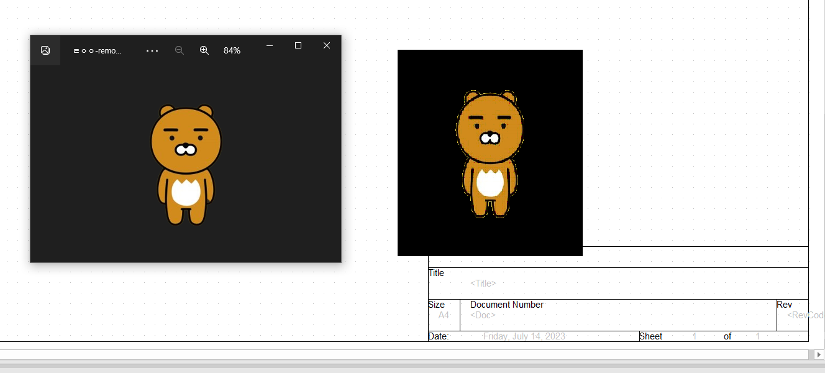The image size is (825, 373).
Task: Click the Photos app image icon
Action: [45, 50]
